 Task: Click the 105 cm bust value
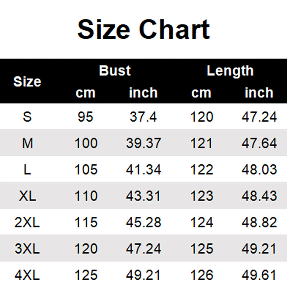click(x=86, y=170)
